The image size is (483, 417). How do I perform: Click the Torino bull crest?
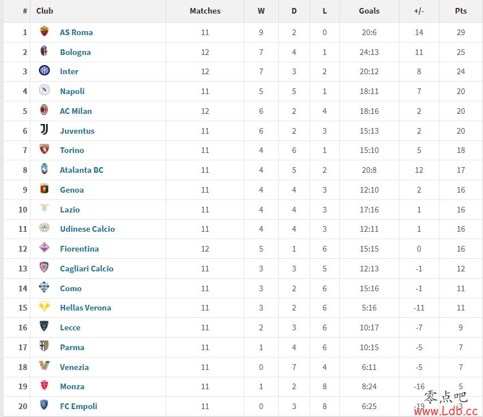pos(44,149)
